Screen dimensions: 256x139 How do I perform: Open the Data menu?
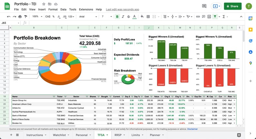point(63,9)
